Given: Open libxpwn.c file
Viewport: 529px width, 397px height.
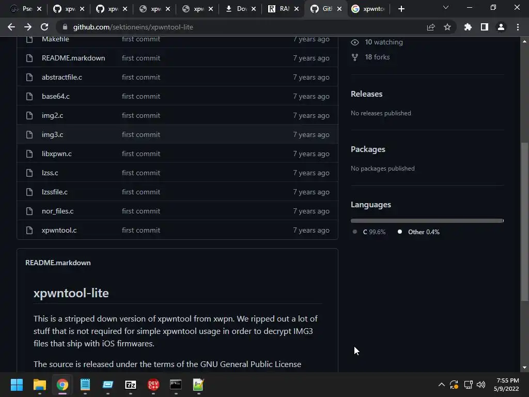Looking at the screenshot, I should [57, 154].
